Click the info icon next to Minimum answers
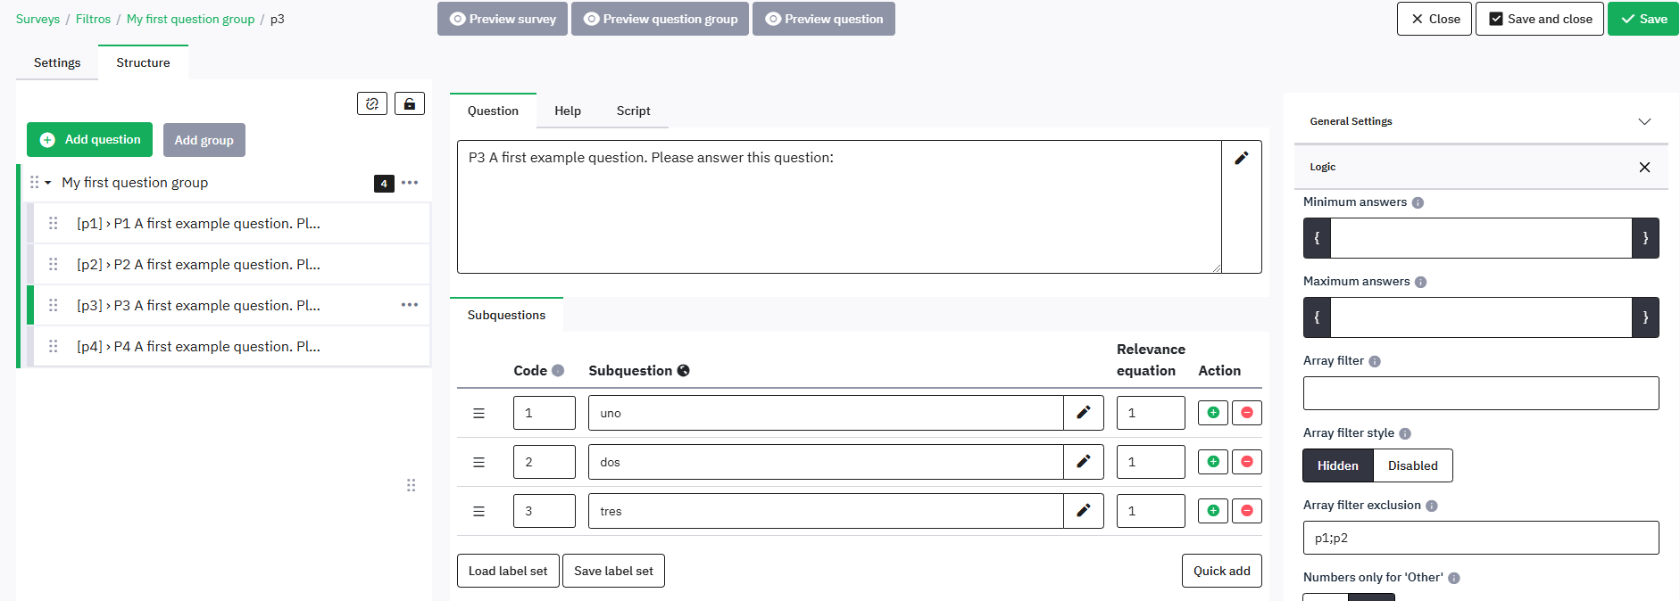 [x=1418, y=202]
